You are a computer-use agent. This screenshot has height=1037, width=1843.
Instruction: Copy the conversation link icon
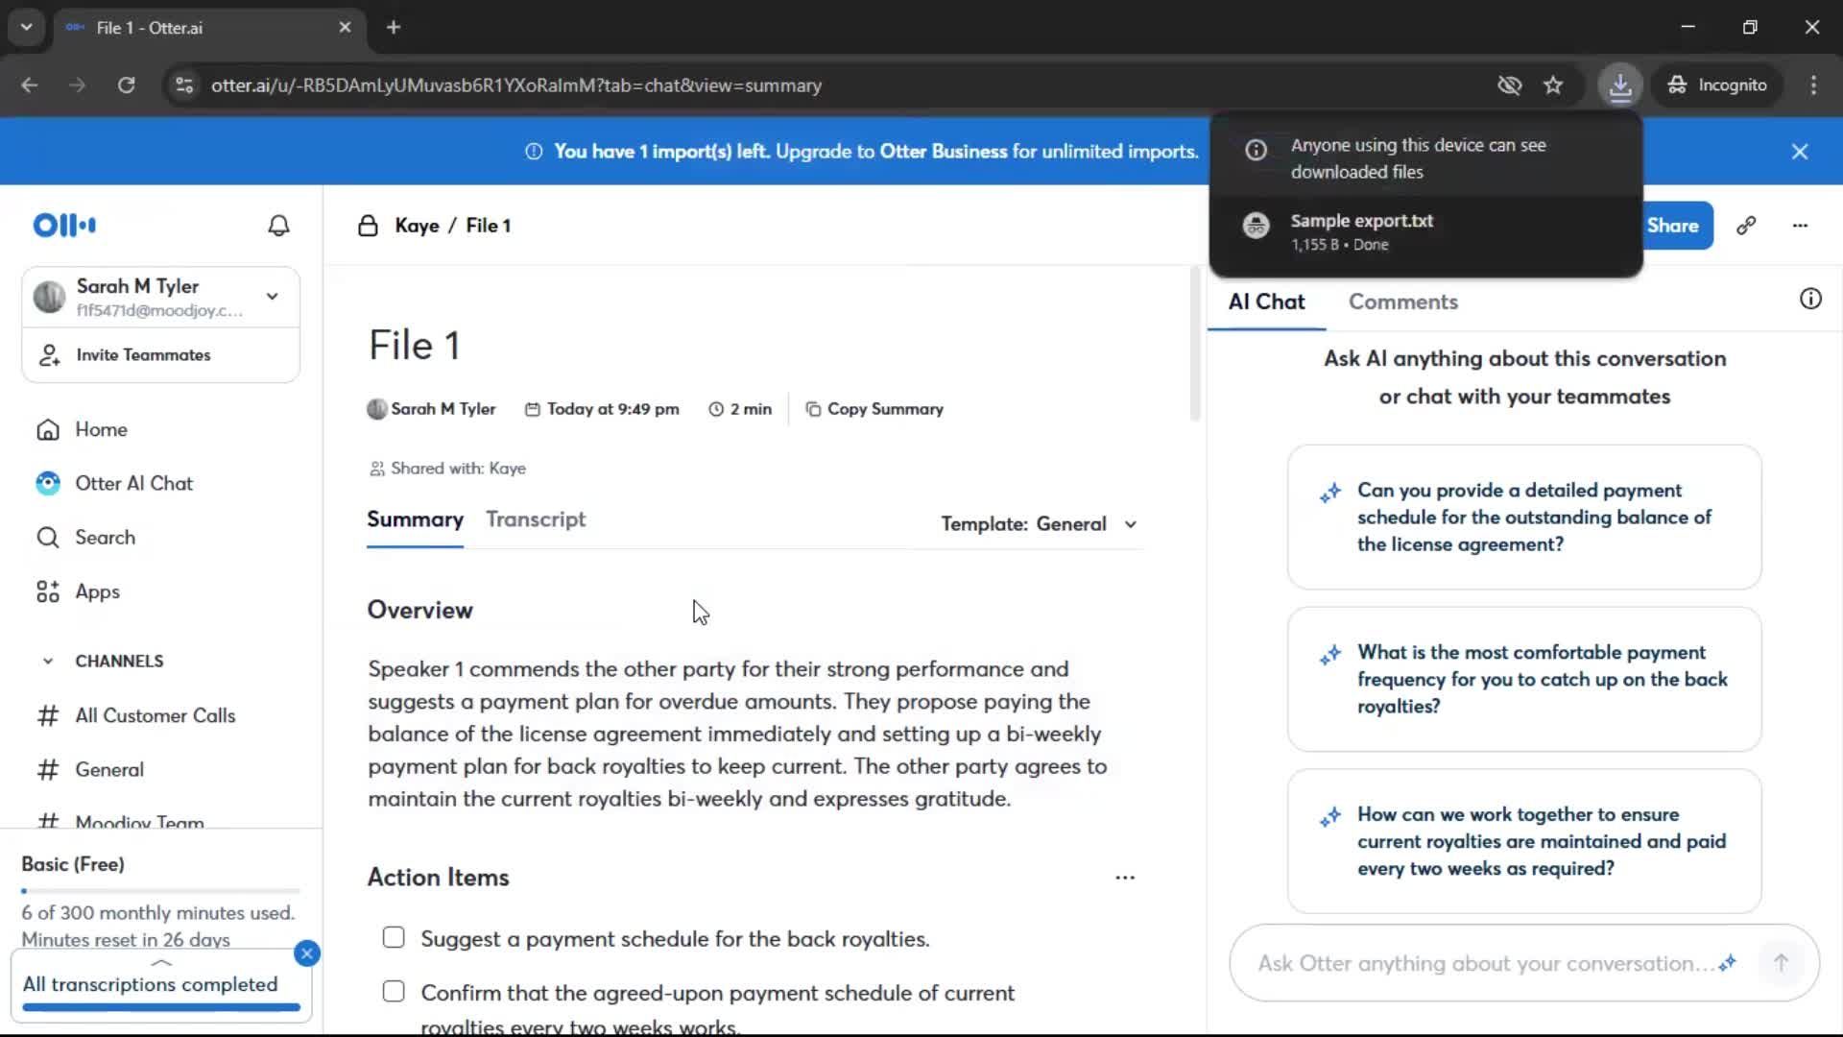coord(1746,226)
